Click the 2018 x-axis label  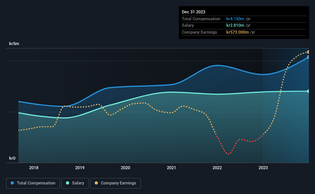(34, 168)
